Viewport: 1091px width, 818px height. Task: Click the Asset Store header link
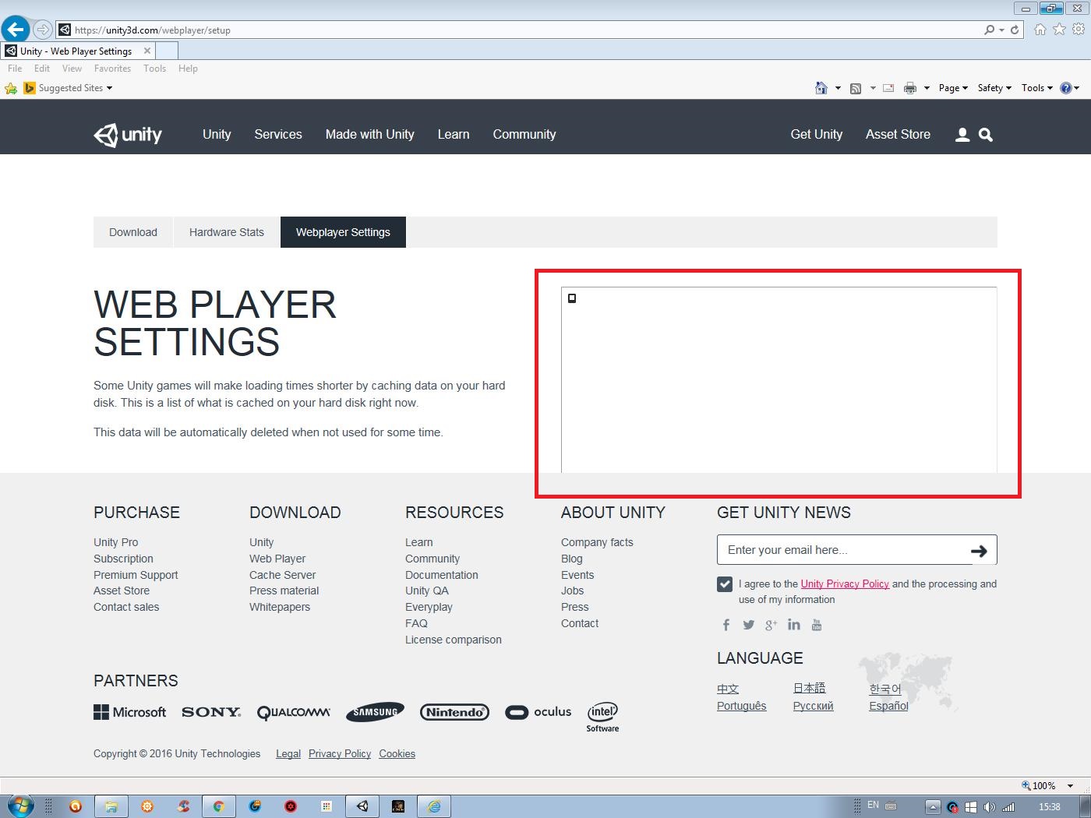(x=898, y=134)
